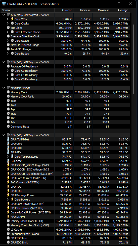Viewport: 138px width, 246px height.
Task: Click the clock icon beside Core Clocks
Action: click(12, 23)
